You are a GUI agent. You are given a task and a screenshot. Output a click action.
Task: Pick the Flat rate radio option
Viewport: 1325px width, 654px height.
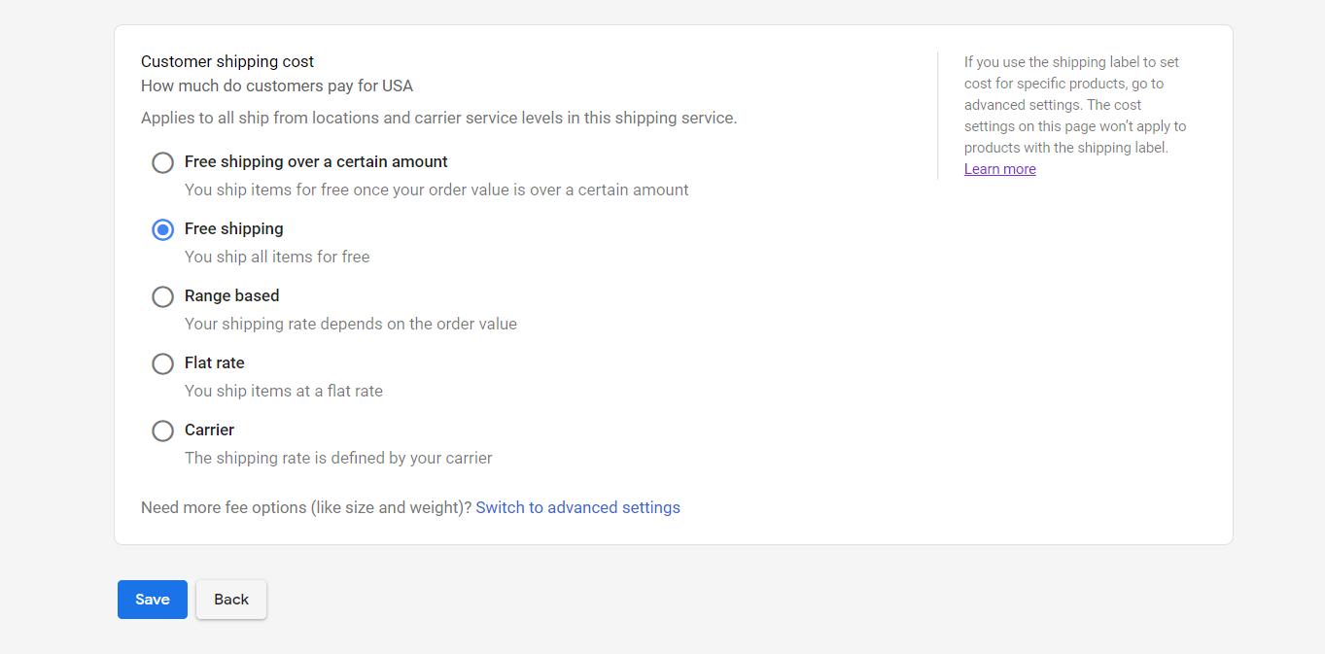[162, 363]
